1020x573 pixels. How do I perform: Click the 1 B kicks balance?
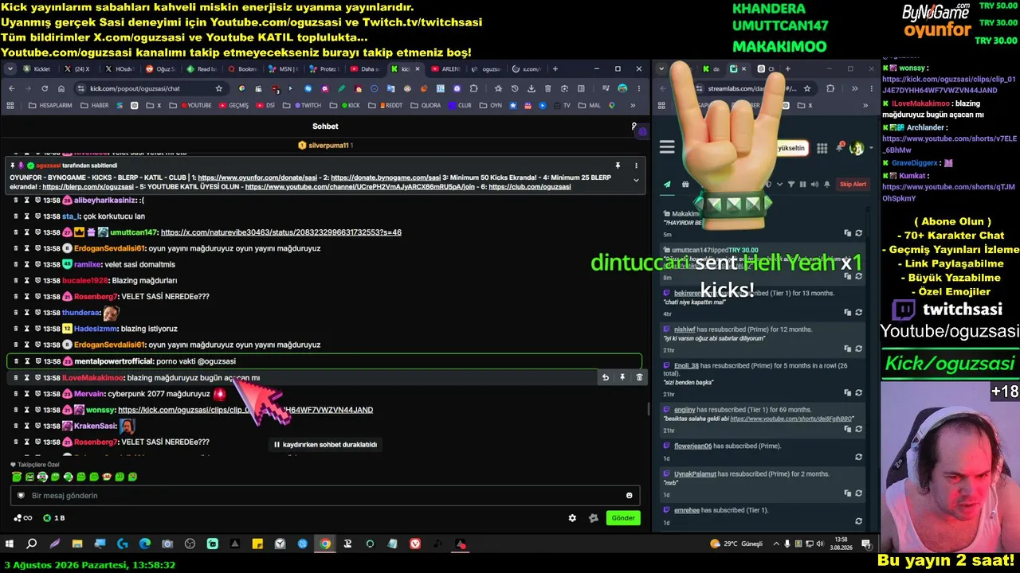click(54, 518)
